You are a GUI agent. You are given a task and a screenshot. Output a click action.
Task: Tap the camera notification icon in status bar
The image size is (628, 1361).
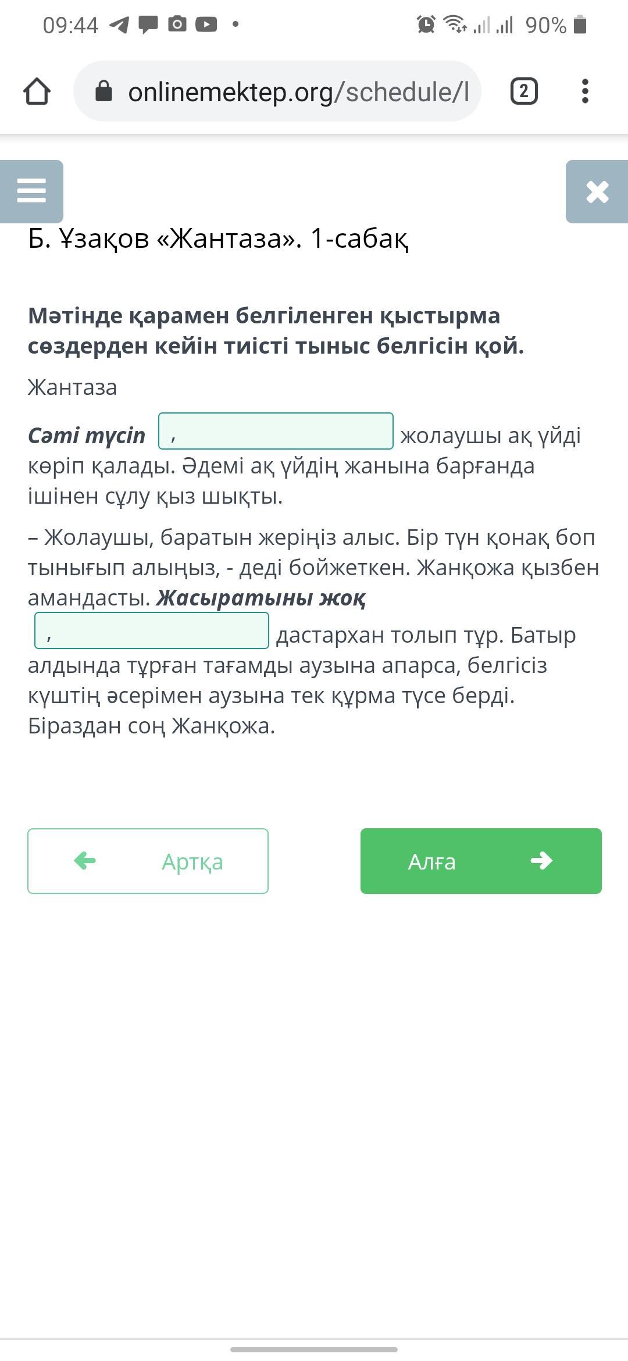pyautogui.click(x=177, y=24)
